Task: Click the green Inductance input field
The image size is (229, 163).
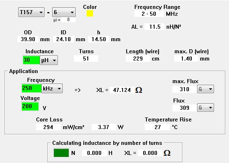Action: point(31,60)
